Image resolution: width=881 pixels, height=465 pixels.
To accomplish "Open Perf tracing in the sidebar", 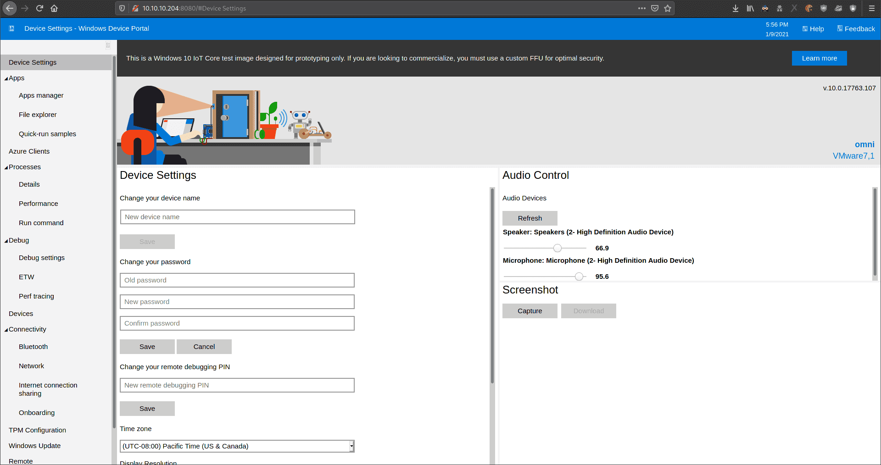I will coord(36,296).
